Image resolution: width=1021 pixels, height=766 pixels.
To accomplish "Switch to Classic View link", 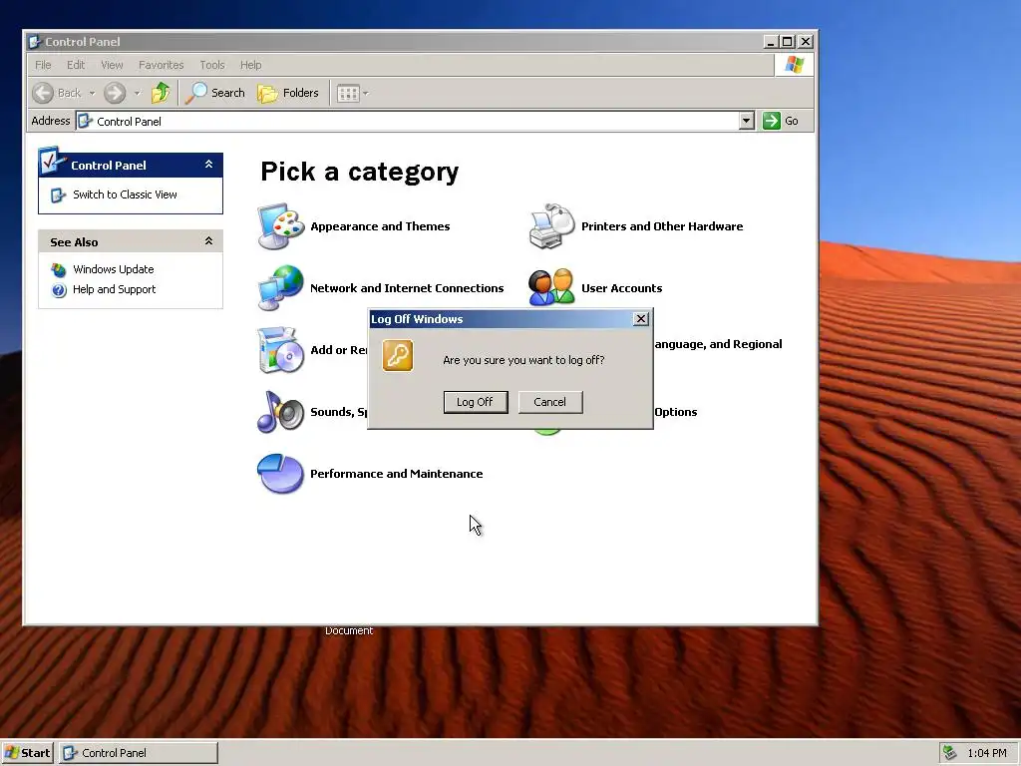I will point(125,194).
